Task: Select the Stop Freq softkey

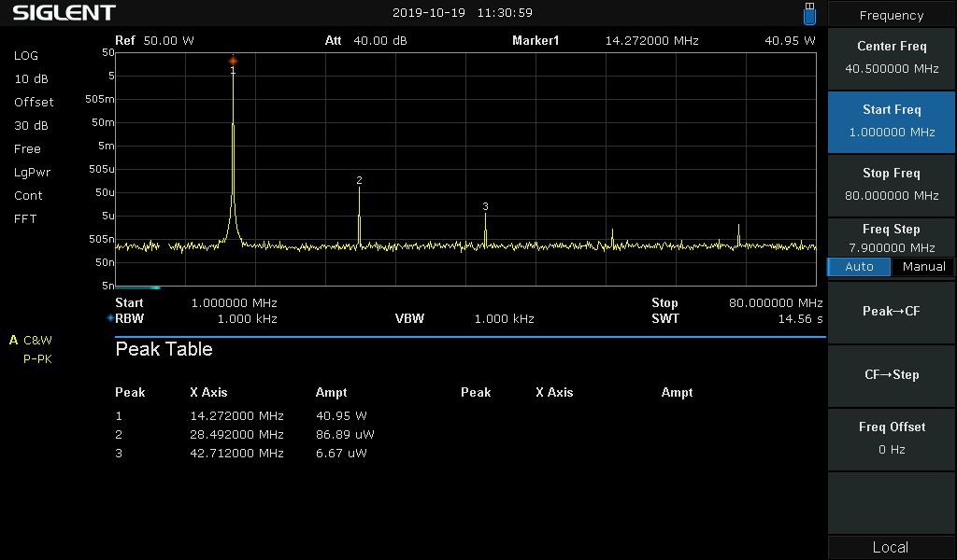Action: coord(891,185)
